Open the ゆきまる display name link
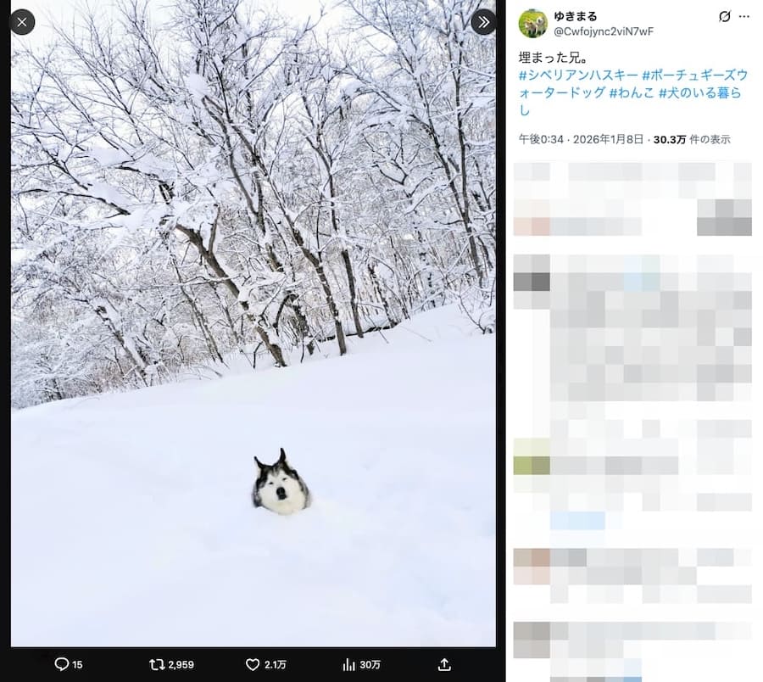 (575, 17)
